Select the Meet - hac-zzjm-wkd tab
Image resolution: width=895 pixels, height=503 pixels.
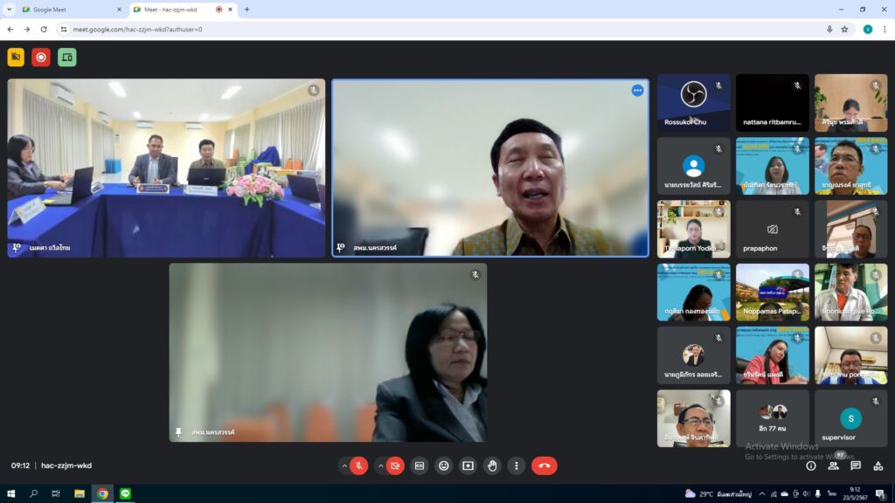click(175, 10)
